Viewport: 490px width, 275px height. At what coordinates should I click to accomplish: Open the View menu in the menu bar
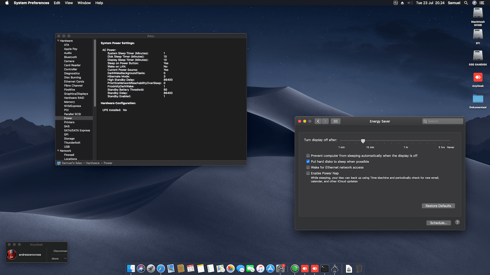69,3
